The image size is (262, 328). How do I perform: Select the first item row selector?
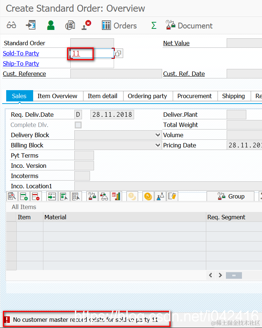[x=11, y=227]
